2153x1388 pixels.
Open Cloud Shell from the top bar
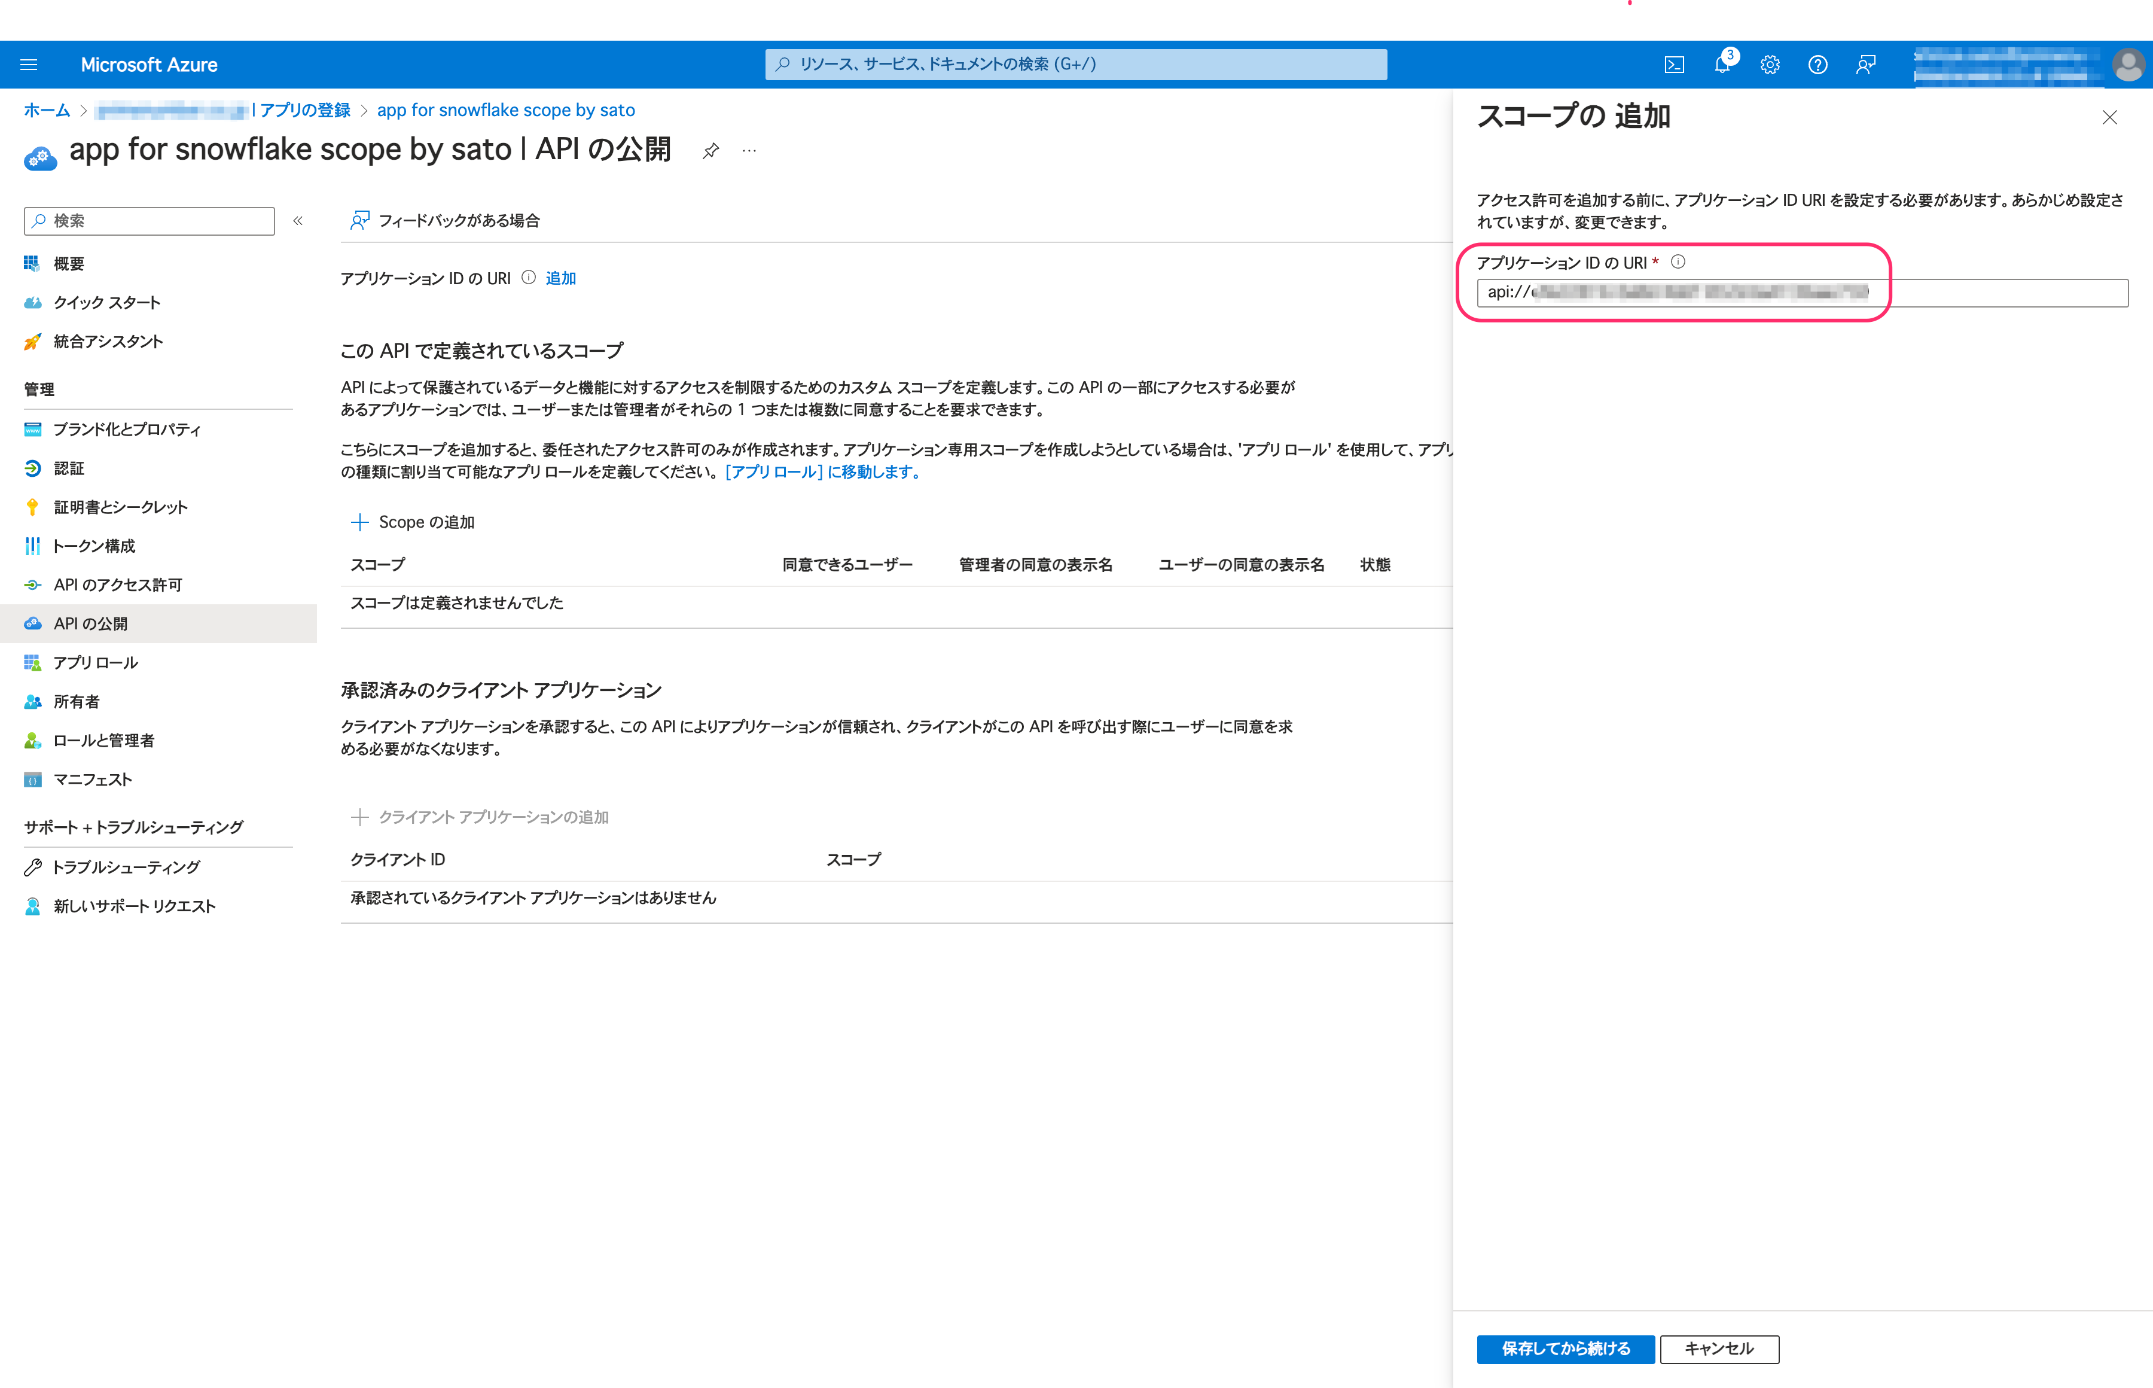pyautogui.click(x=1675, y=65)
